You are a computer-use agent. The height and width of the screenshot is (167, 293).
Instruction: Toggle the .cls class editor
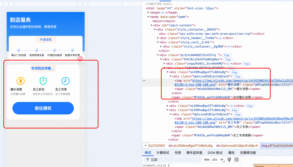(214, 160)
